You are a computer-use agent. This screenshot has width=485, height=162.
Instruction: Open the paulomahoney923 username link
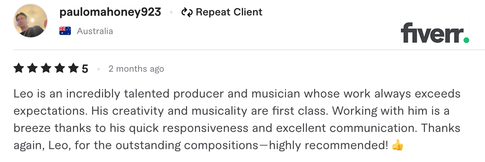pos(110,12)
